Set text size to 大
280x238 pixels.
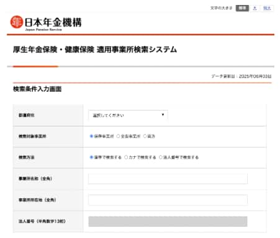(x=255, y=8)
